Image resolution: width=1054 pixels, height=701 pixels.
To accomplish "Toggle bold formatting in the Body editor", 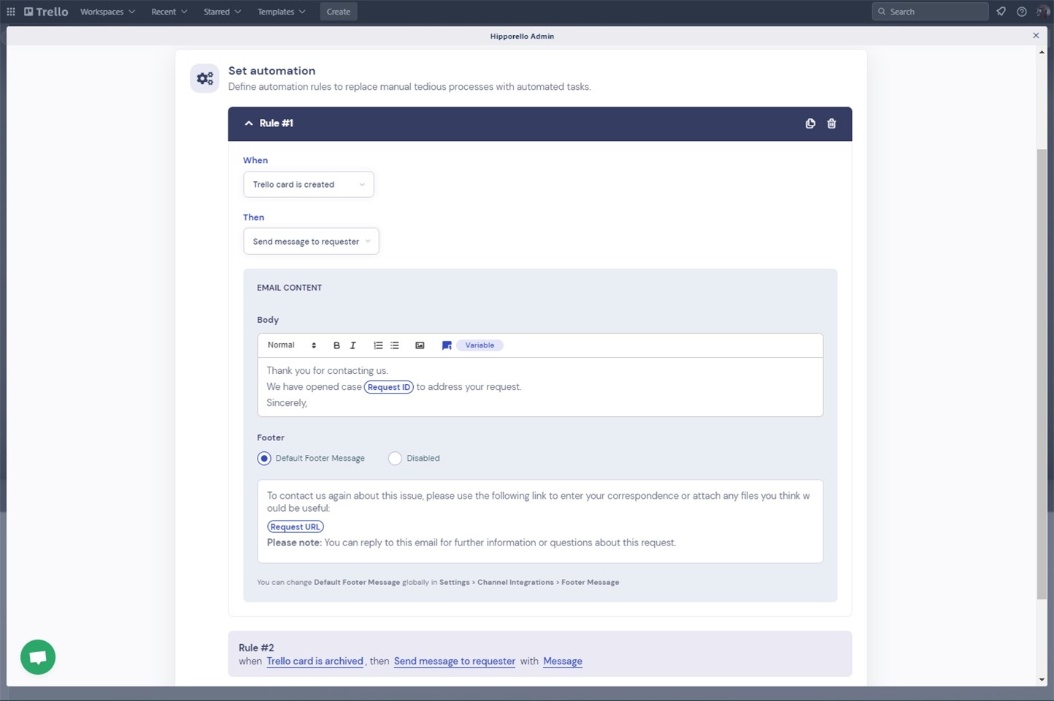I will (336, 345).
